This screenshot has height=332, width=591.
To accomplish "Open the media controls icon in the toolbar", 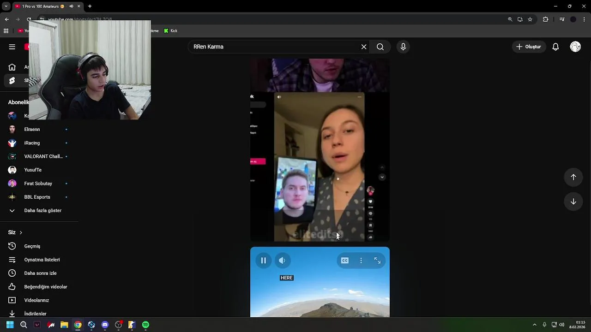I will pyautogui.click(x=562, y=19).
